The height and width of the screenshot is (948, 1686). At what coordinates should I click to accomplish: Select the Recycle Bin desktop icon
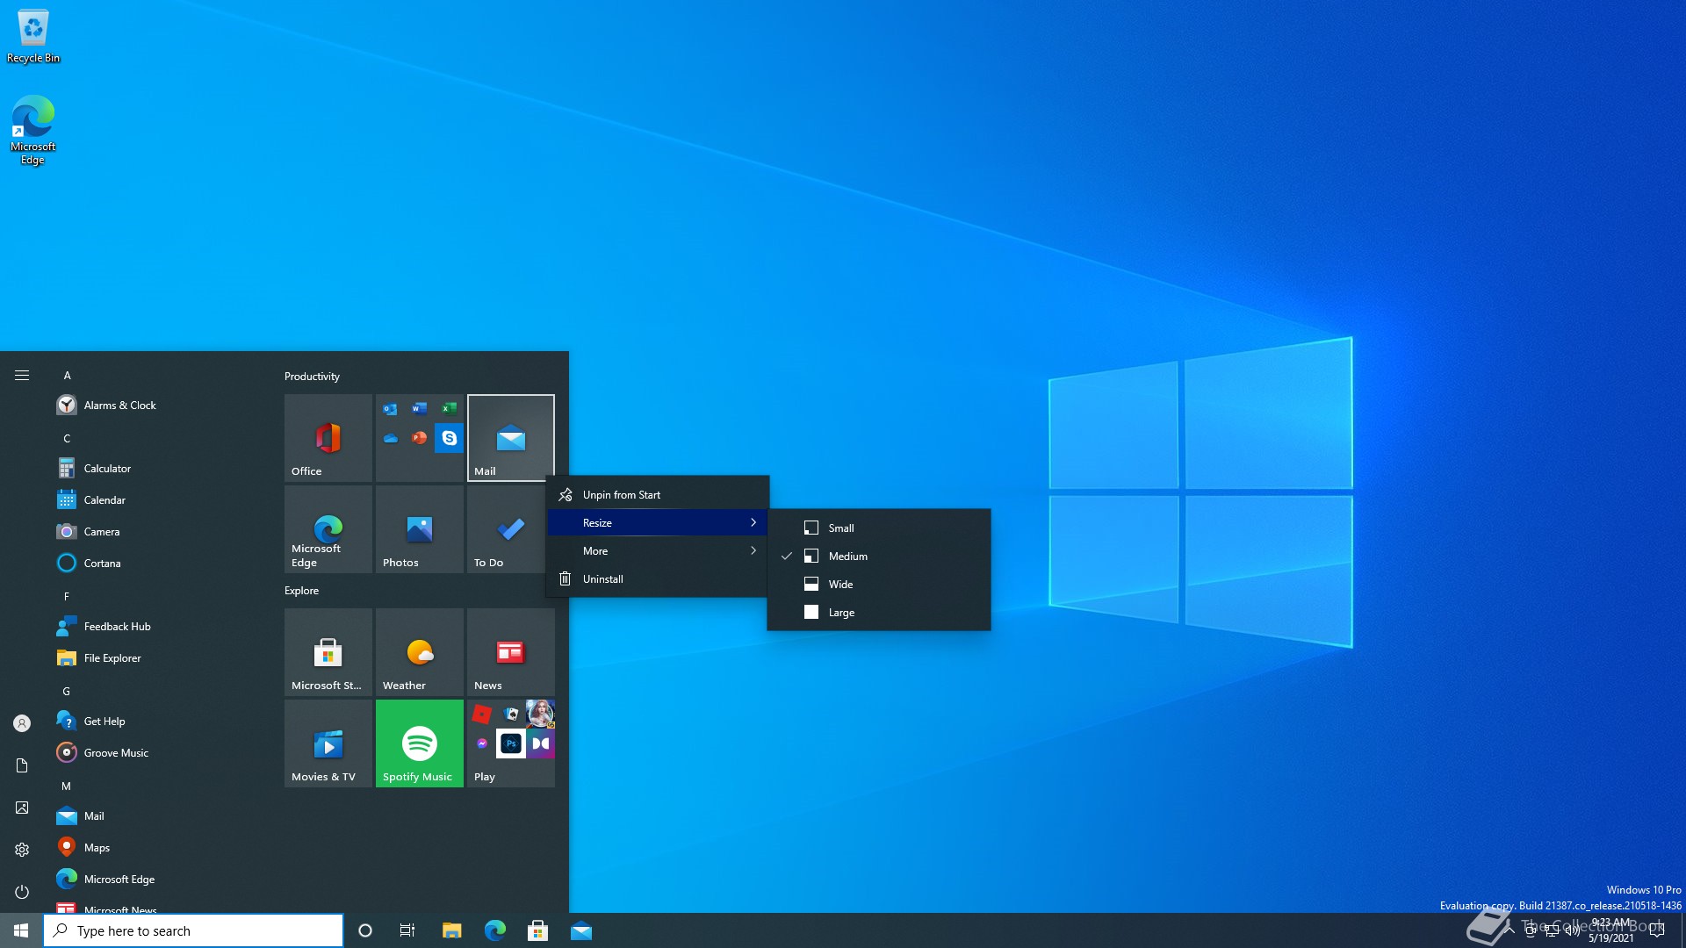pyautogui.click(x=33, y=36)
